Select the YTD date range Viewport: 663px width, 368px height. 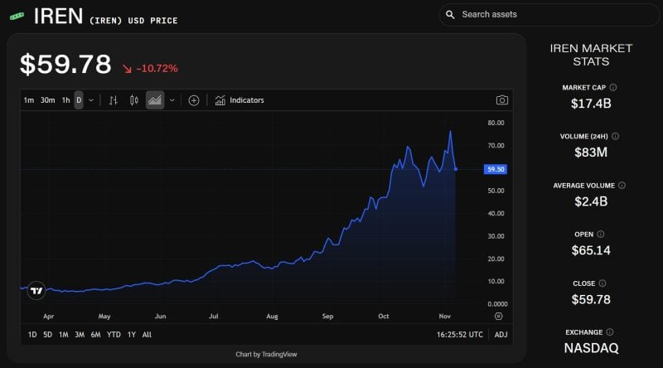click(114, 335)
